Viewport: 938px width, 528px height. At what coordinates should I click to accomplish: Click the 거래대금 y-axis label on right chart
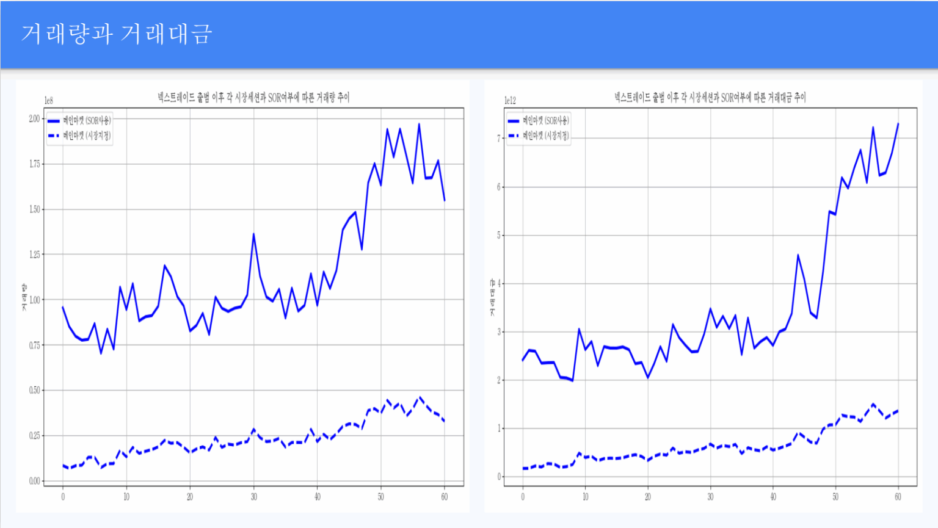coord(492,297)
